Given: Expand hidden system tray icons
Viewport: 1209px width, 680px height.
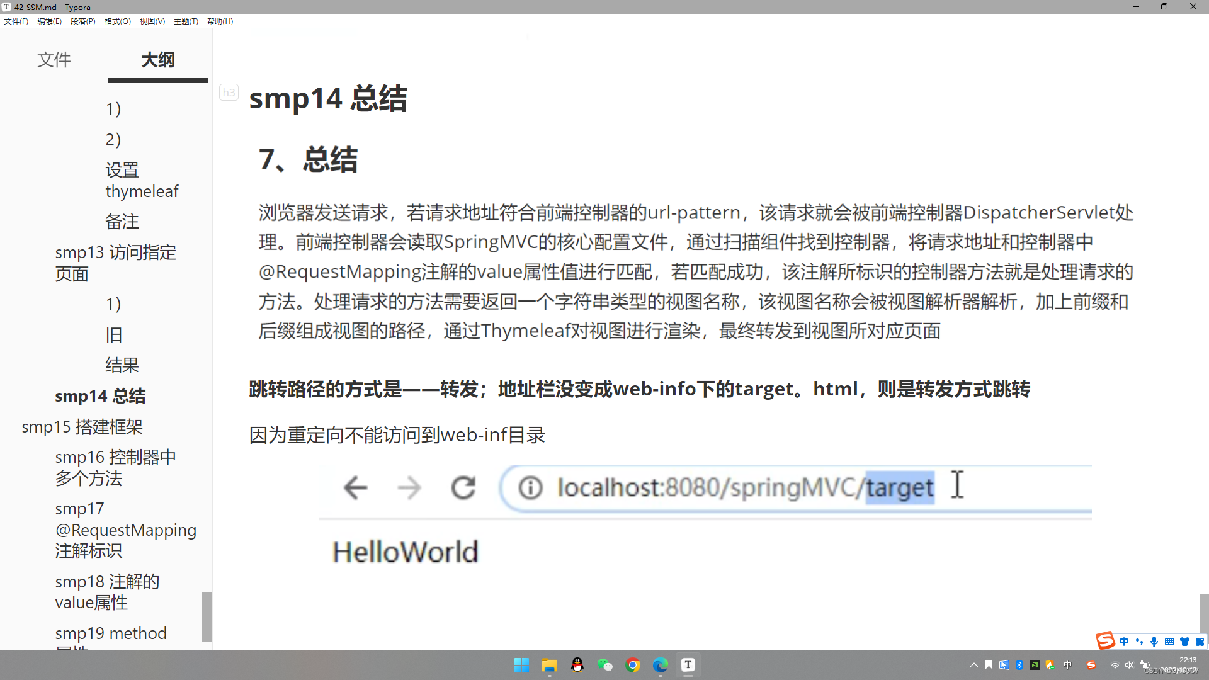Looking at the screenshot, I should tap(973, 665).
